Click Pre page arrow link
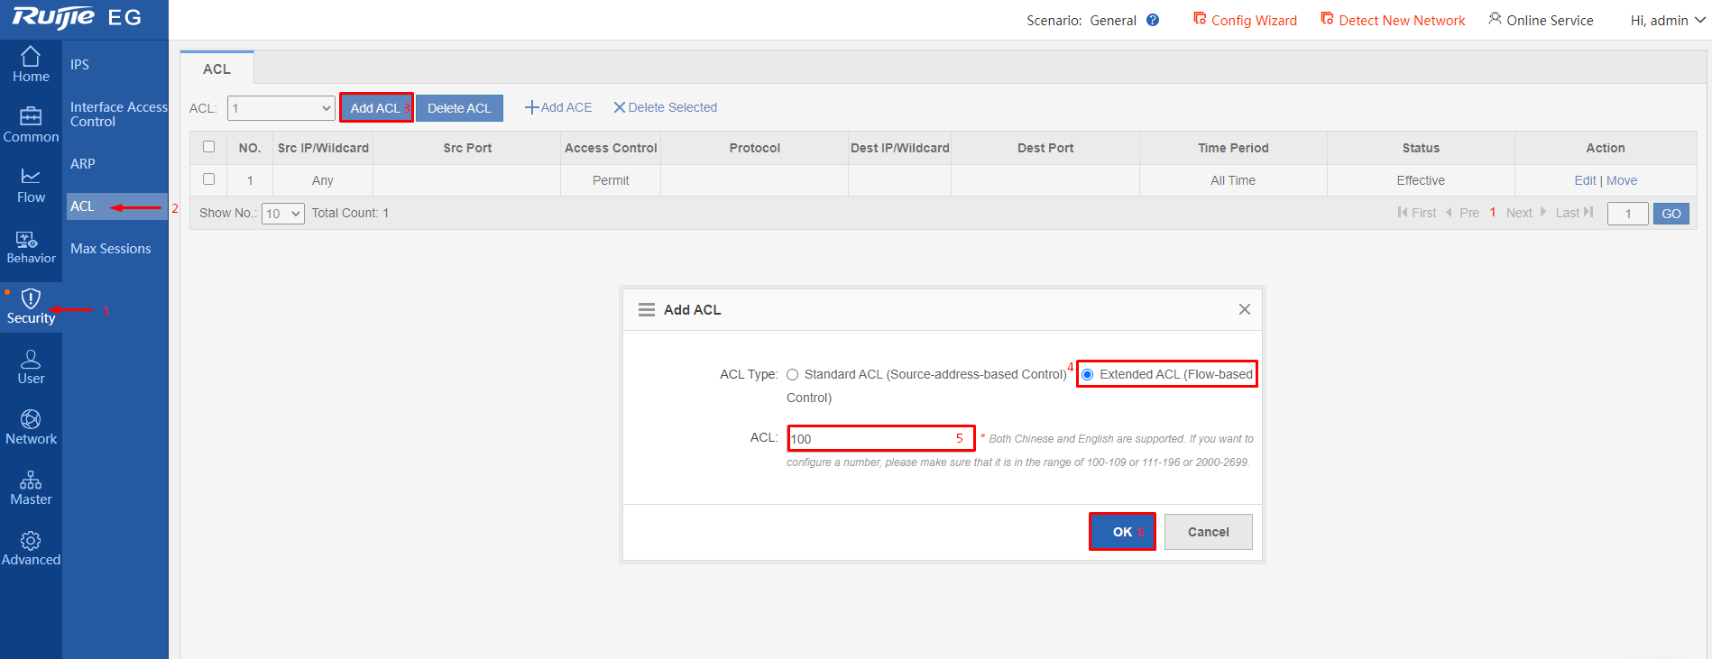The image size is (1712, 659). pyautogui.click(x=1462, y=213)
